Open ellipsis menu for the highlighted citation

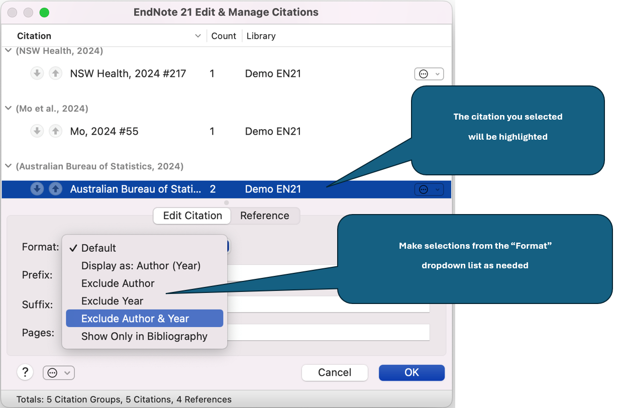click(429, 189)
